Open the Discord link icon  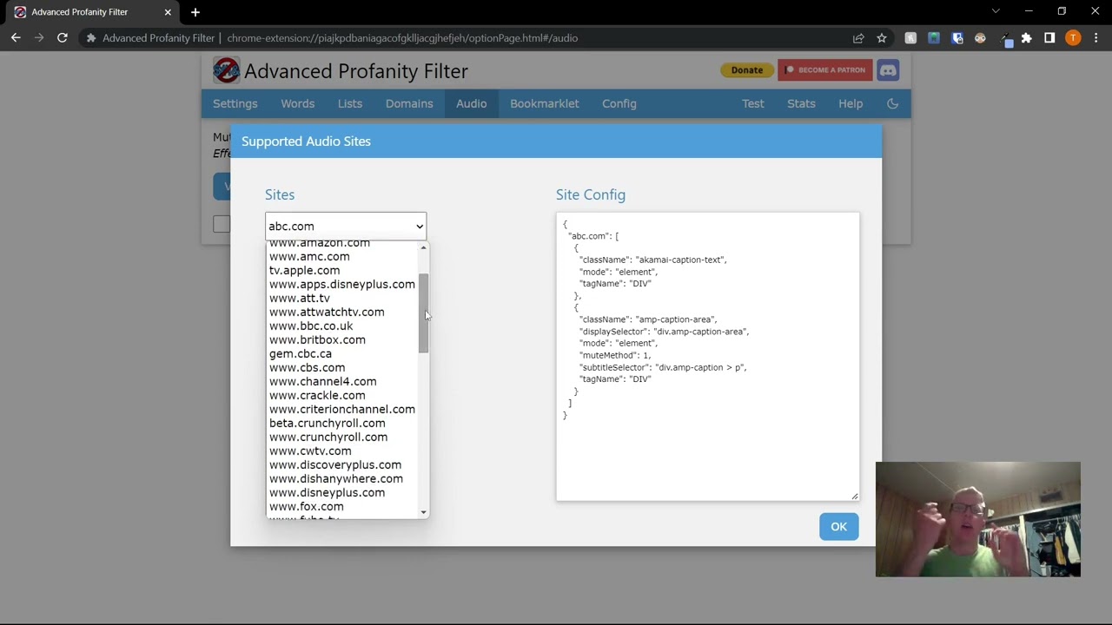pyautogui.click(x=888, y=70)
